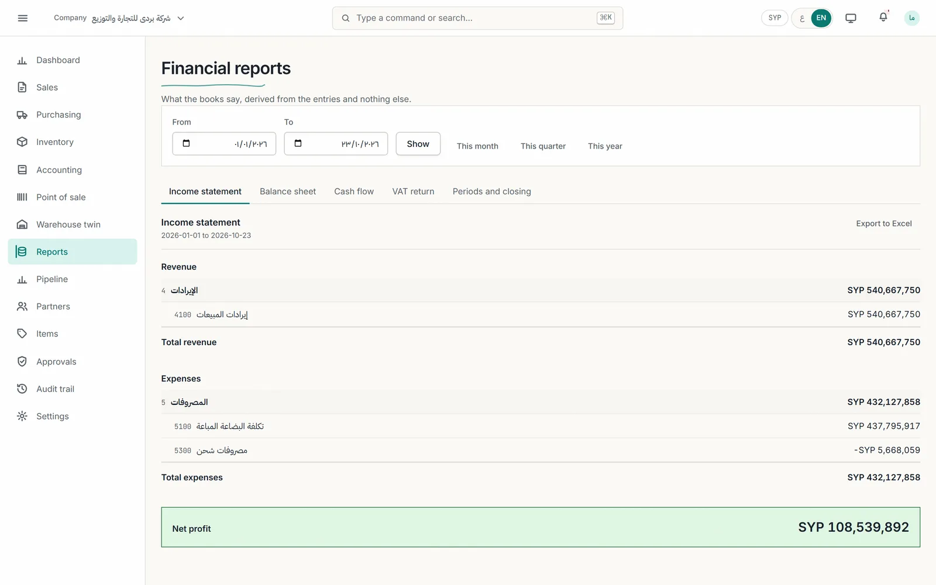This screenshot has width=936, height=585.
Task: Click the Partners people icon
Action: point(22,307)
